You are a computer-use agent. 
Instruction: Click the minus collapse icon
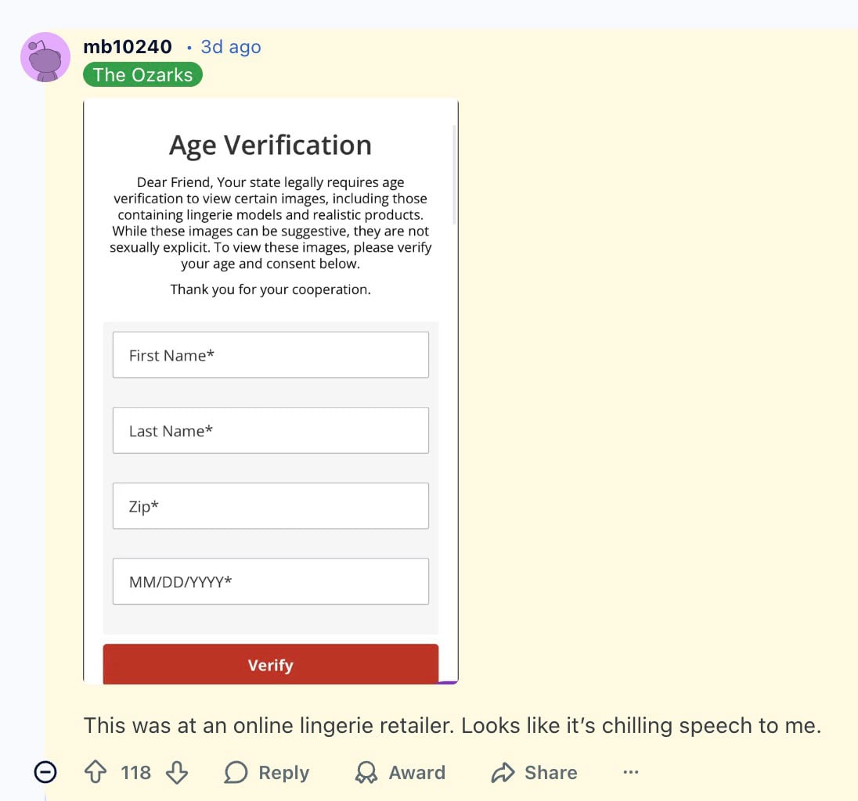point(45,772)
